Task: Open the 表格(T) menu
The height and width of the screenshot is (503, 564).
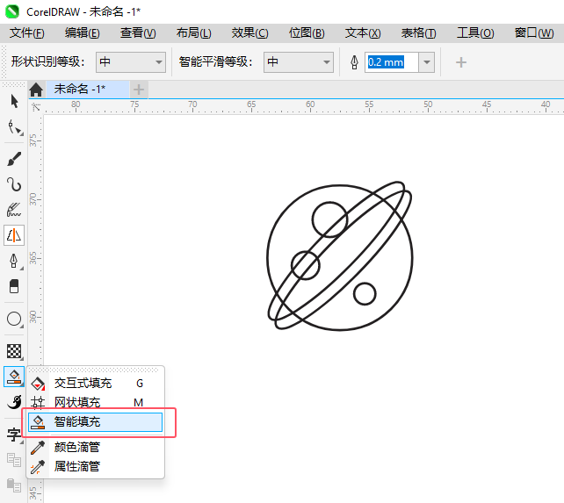Action: [x=419, y=33]
